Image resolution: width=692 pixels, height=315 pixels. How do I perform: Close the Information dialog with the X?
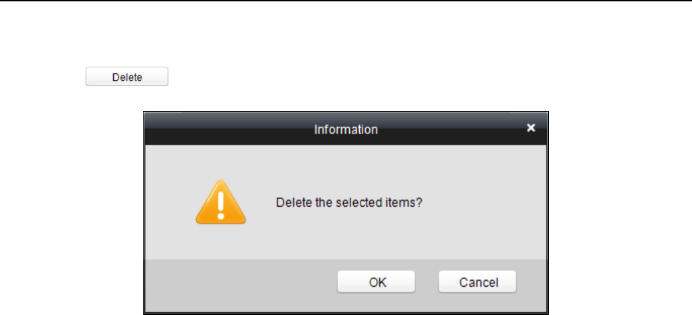pos(531,128)
